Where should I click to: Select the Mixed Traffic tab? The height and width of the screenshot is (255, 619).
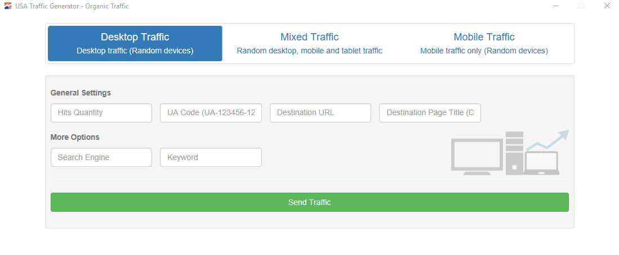coord(309,43)
